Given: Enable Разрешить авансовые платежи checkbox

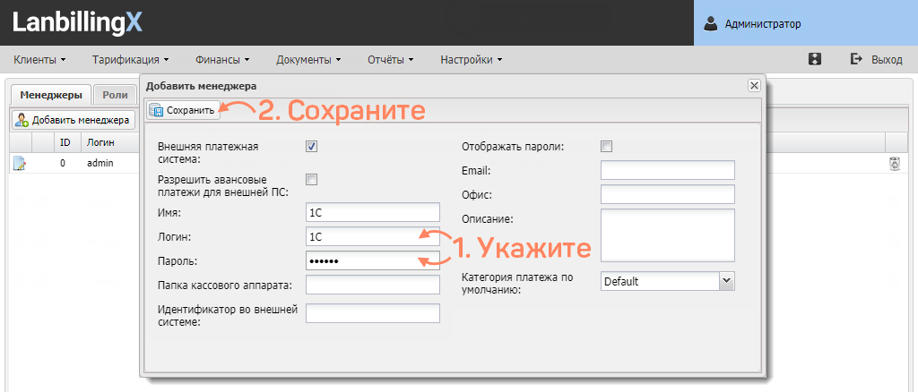Looking at the screenshot, I should point(312,180).
